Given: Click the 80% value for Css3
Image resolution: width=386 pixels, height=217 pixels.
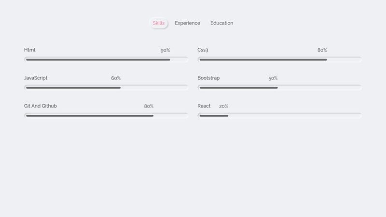Looking at the screenshot, I should click(322, 51).
